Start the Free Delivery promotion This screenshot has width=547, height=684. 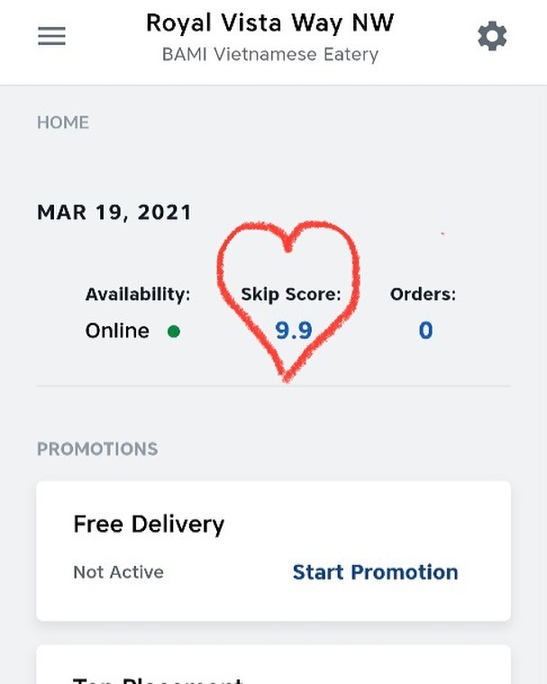(375, 572)
